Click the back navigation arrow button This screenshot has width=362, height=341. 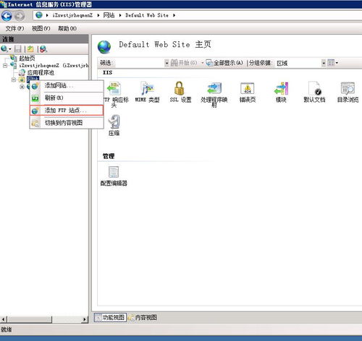click(x=7, y=16)
